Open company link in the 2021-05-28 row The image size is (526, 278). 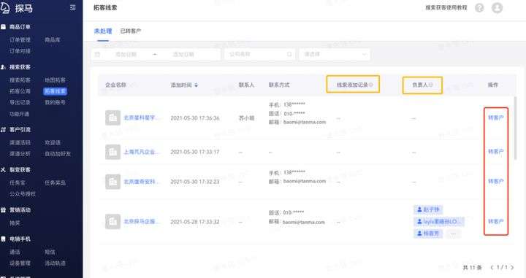coord(142,221)
